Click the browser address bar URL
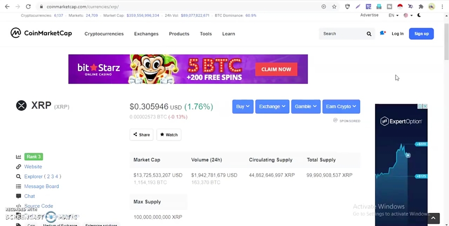This screenshot has width=449, height=226. (x=83, y=6)
